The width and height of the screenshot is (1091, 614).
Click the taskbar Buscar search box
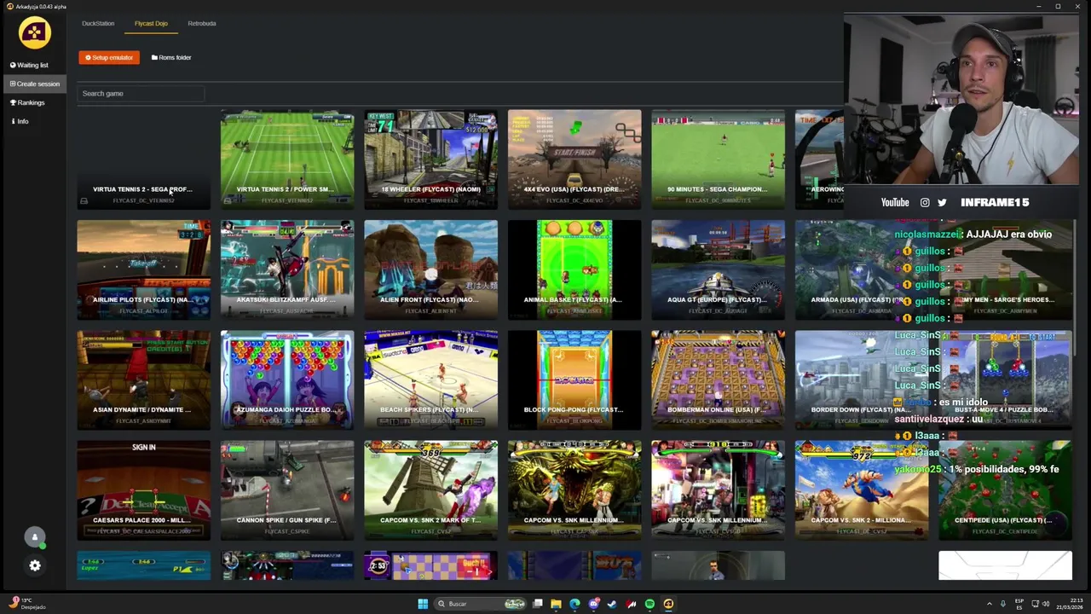[x=480, y=604]
